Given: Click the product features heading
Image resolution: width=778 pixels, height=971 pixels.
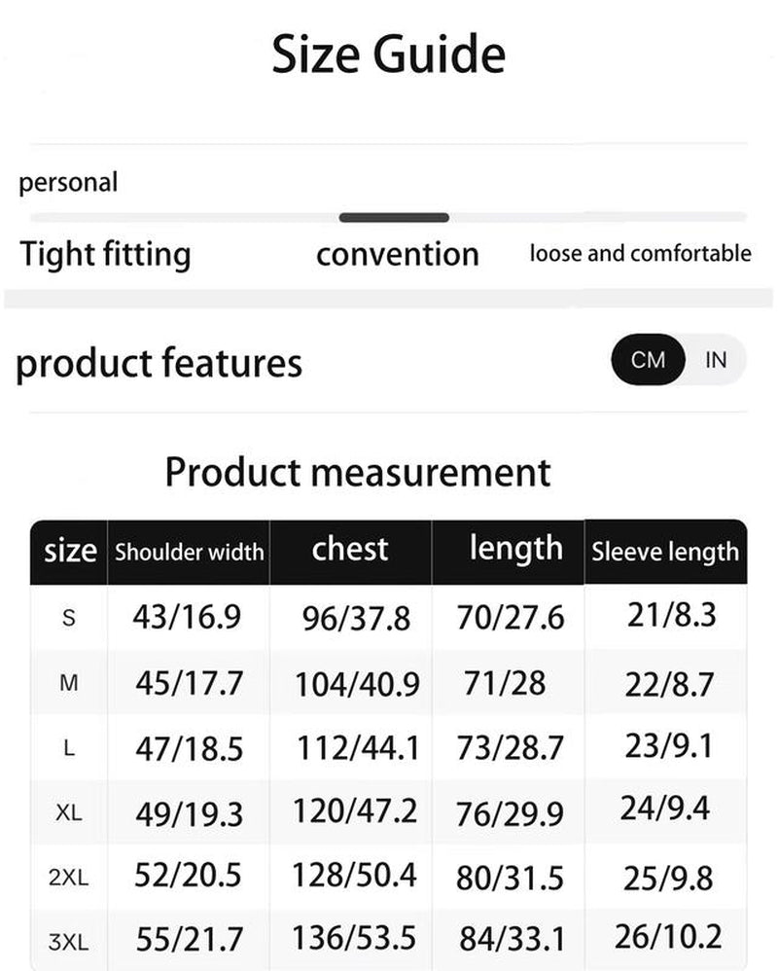Looking at the screenshot, I should tap(159, 363).
